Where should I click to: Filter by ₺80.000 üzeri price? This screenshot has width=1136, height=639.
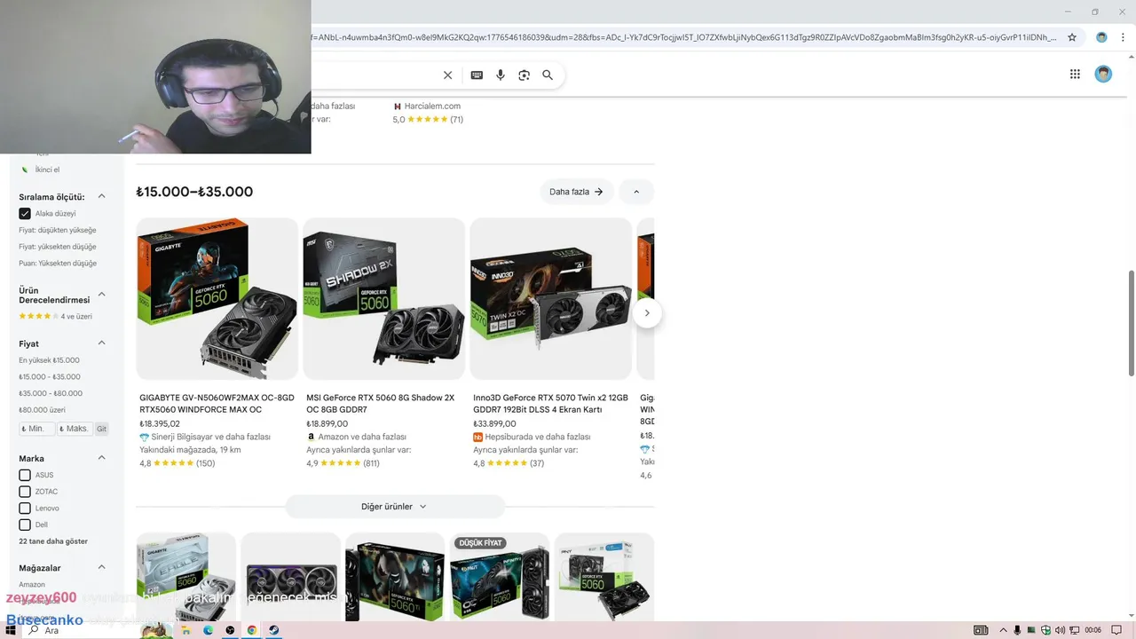pos(42,410)
